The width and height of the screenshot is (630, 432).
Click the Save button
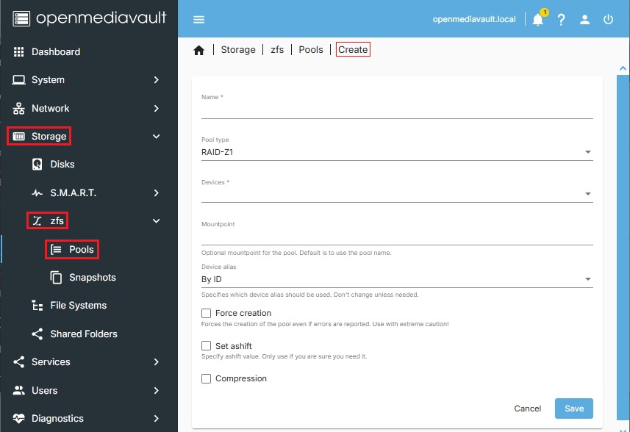click(x=573, y=408)
